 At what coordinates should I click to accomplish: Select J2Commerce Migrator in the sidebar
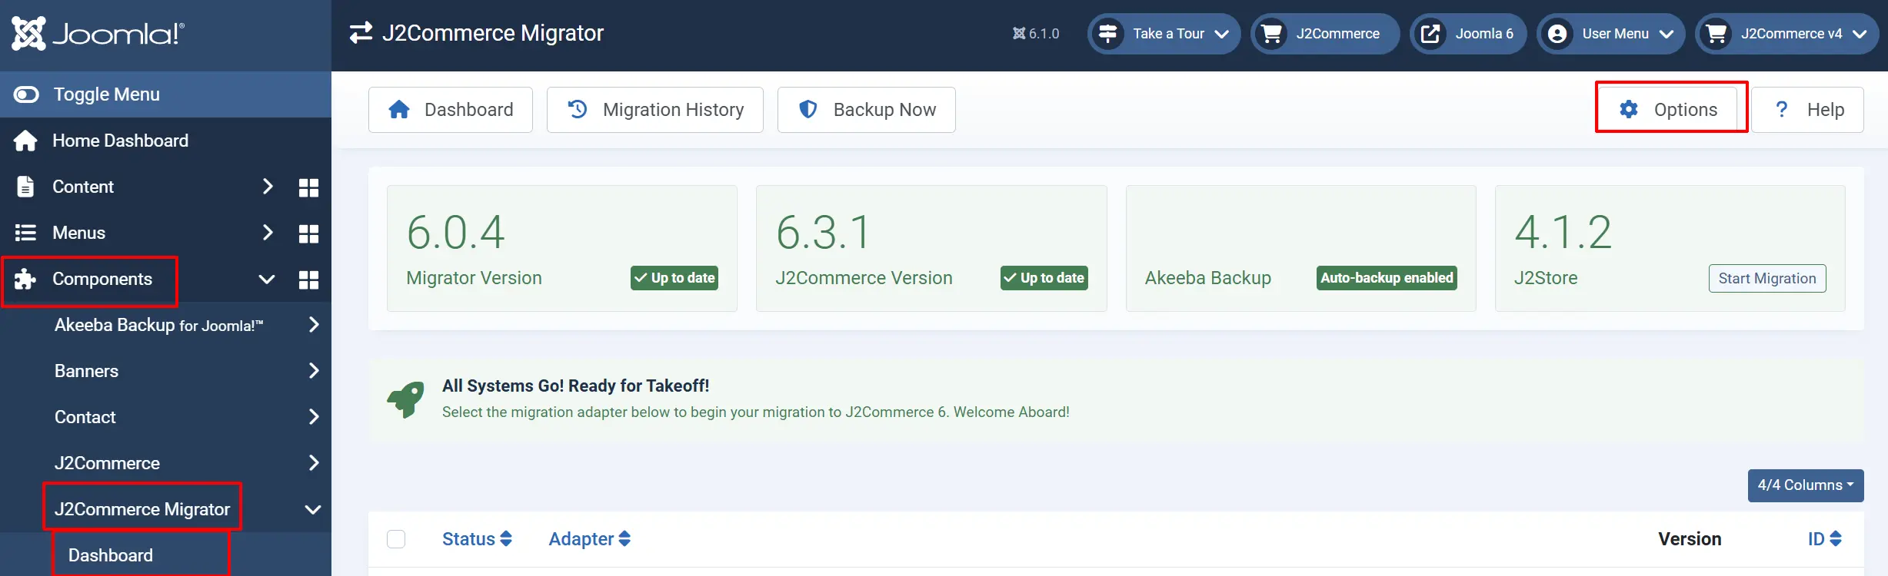(x=142, y=509)
